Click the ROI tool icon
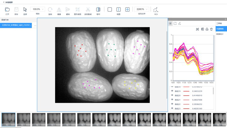This screenshot has width=227, height=128. pyautogui.click(x=156, y=9)
